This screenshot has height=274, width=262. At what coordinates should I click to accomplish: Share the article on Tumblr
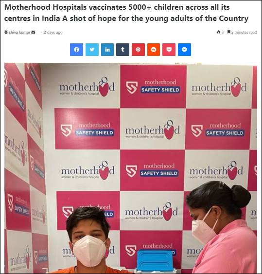(122, 50)
